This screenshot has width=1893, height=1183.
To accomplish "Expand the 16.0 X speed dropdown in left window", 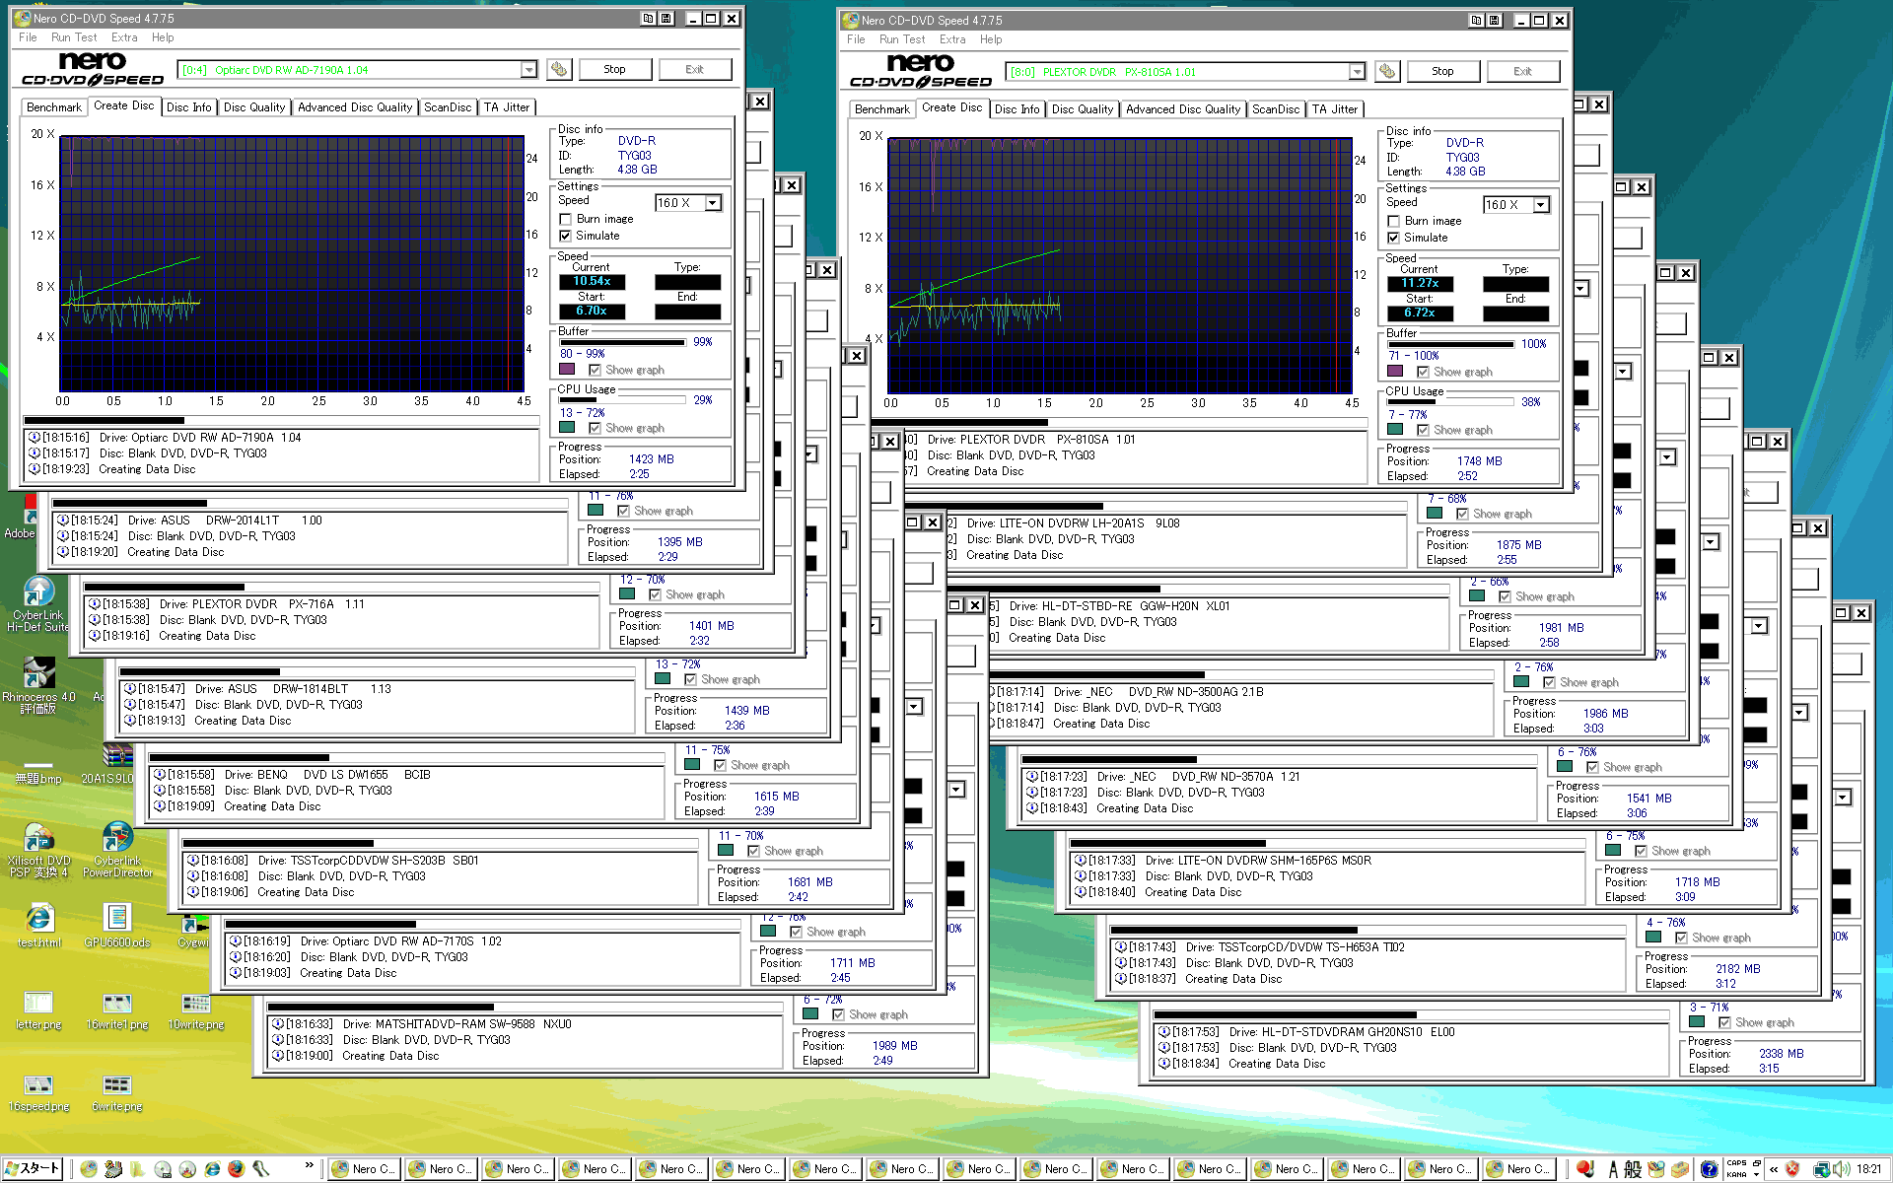I will (x=713, y=203).
